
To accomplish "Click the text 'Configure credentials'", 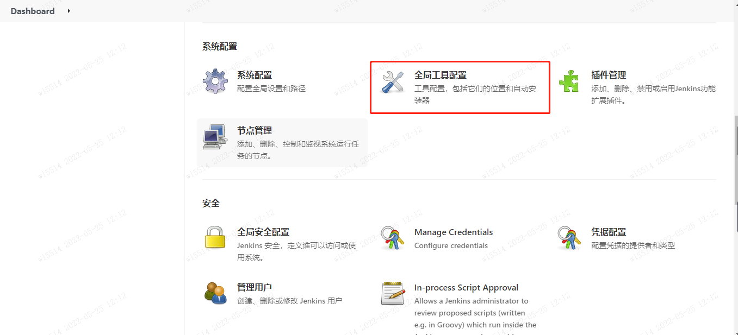I will tap(451, 245).
